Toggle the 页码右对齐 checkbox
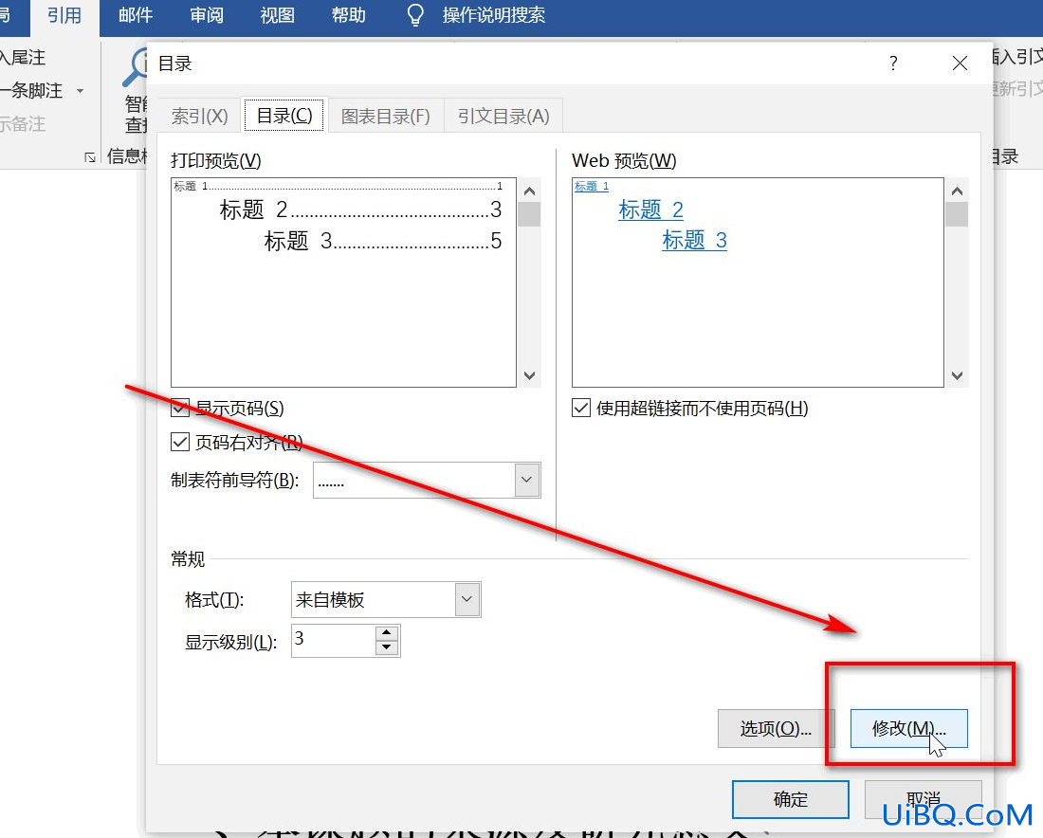Image resolution: width=1043 pixels, height=838 pixels. pos(180,442)
